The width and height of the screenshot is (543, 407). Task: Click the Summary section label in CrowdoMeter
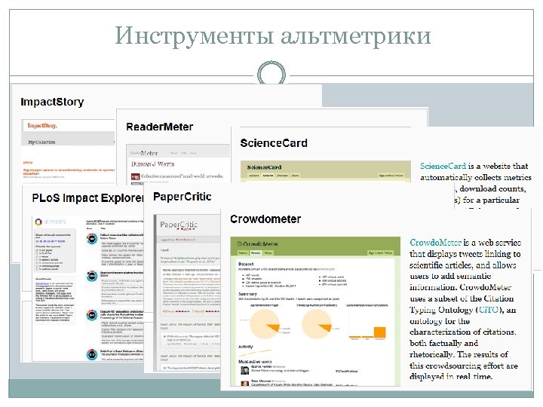tap(247, 294)
